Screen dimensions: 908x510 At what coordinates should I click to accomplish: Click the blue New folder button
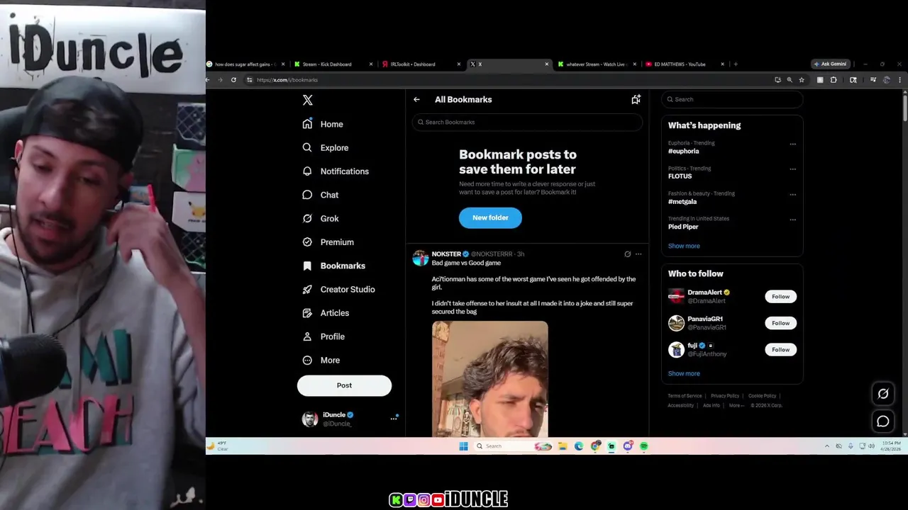490,217
